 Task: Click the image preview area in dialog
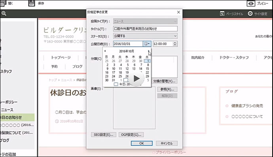[134, 108]
